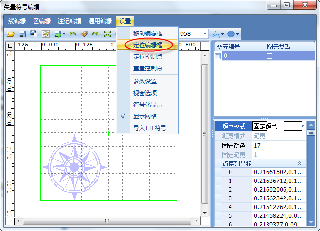320x231 pixels.
Task: Click the 图元编号 column header
Action: point(238,47)
